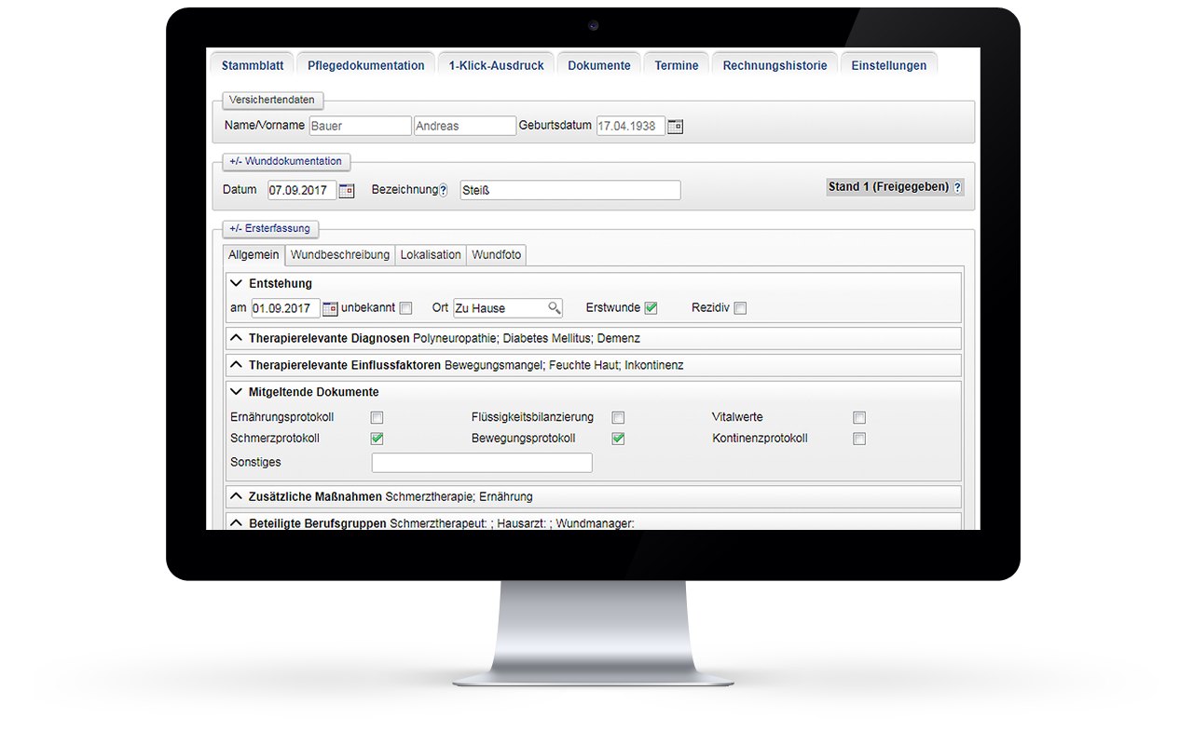The height and width of the screenshot is (745, 1193).
Task: Open the Wundfoto tab
Action: [x=496, y=254]
